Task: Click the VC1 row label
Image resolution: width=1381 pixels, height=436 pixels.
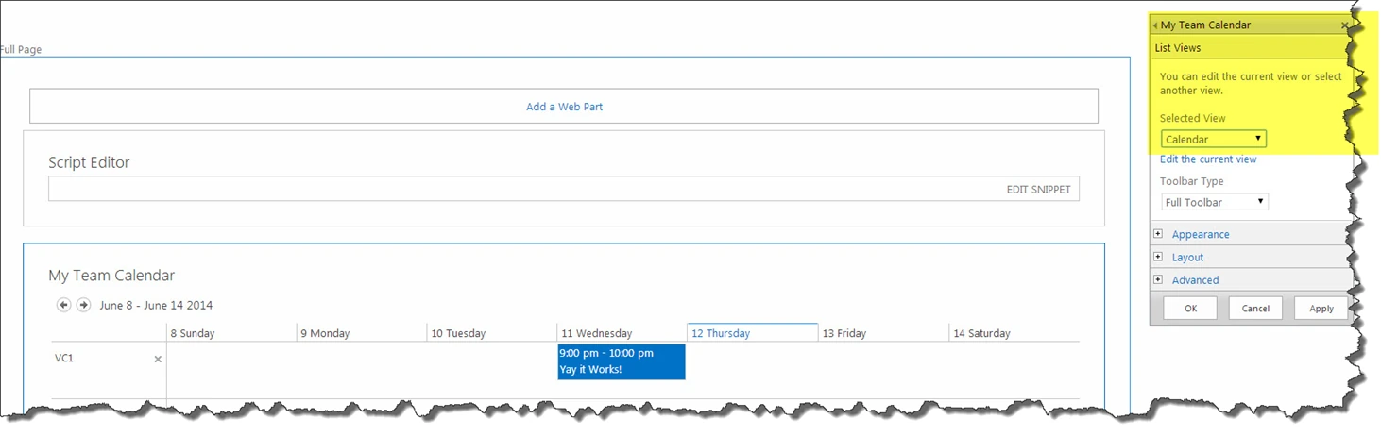Action: click(64, 359)
